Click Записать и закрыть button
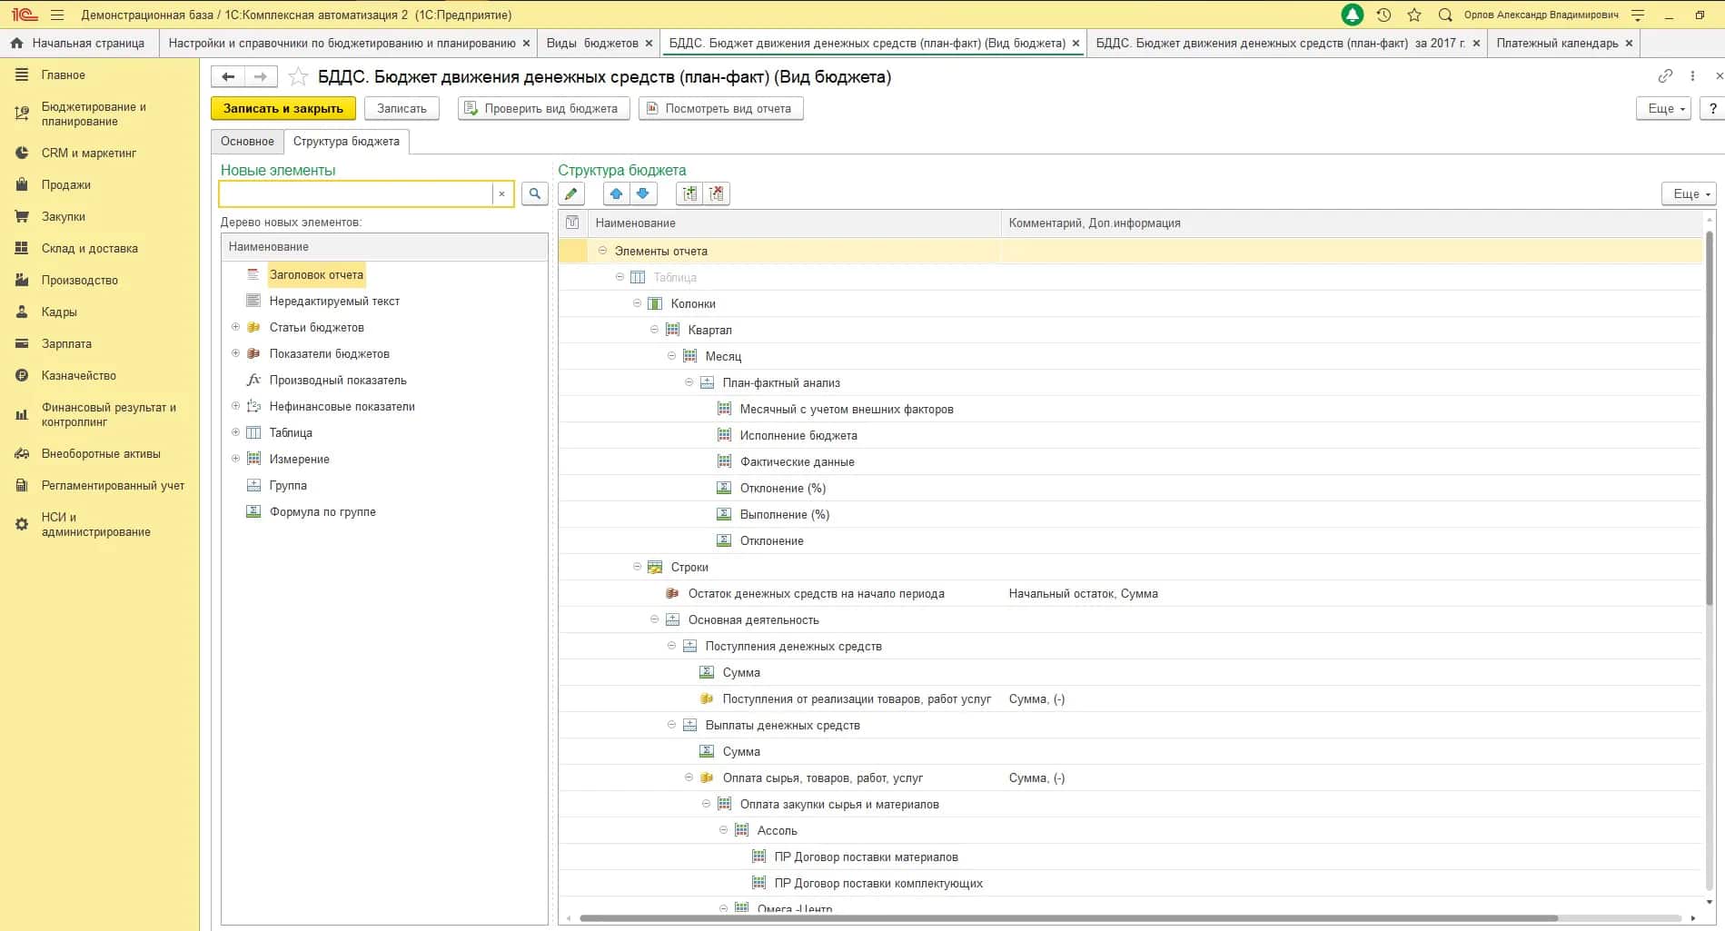Viewport: 1725px width, 931px height. (283, 108)
